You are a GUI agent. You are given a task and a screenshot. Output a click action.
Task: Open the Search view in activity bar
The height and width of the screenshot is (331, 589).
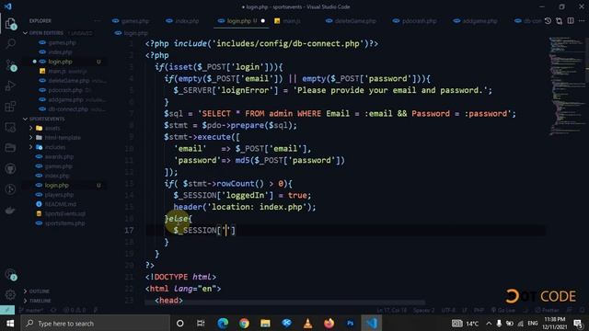click(10, 44)
